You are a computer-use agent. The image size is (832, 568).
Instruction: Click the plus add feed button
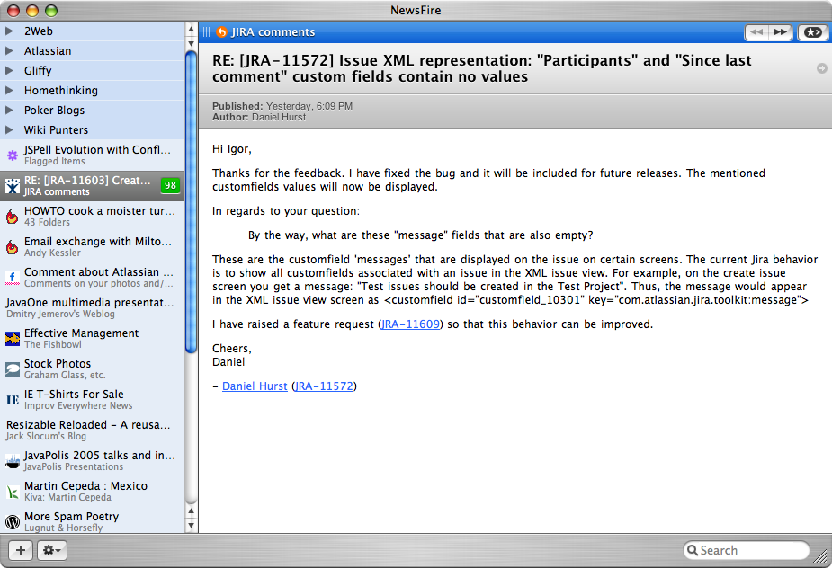tap(21, 550)
